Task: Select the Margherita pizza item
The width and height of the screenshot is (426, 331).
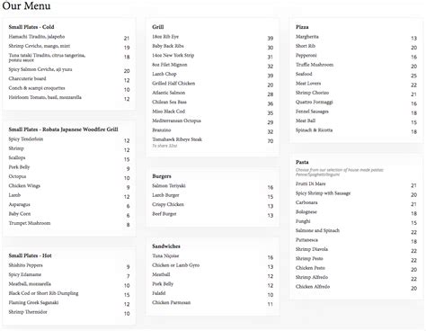Action: [307, 37]
